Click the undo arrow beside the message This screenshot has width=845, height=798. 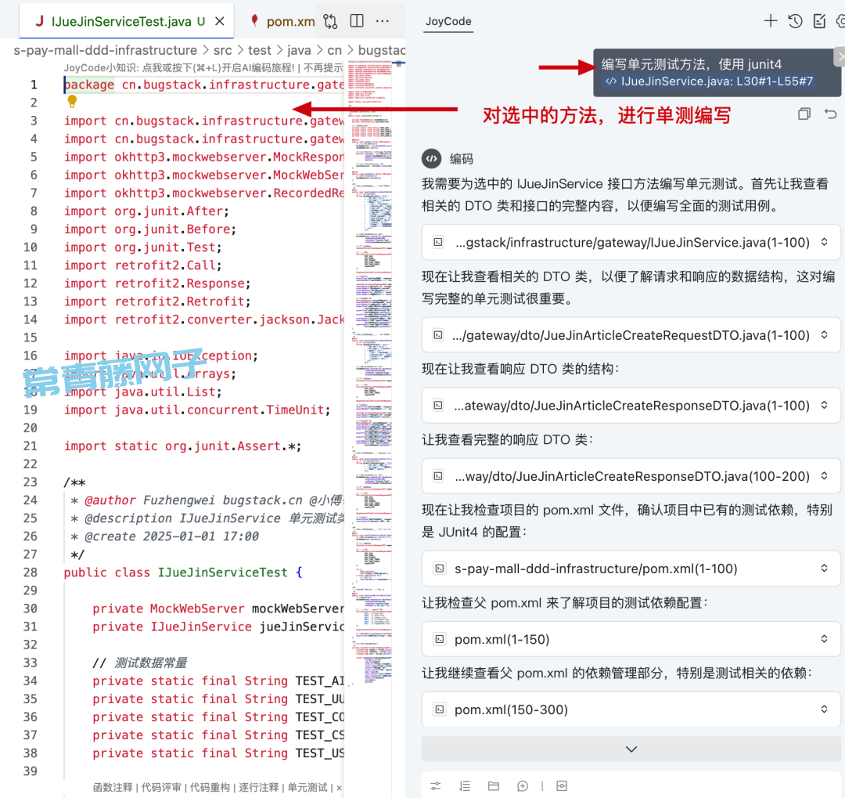click(831, 114)
